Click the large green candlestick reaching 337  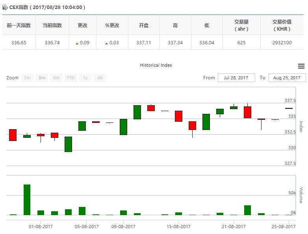pyautogui.click(x=137, y=112)
